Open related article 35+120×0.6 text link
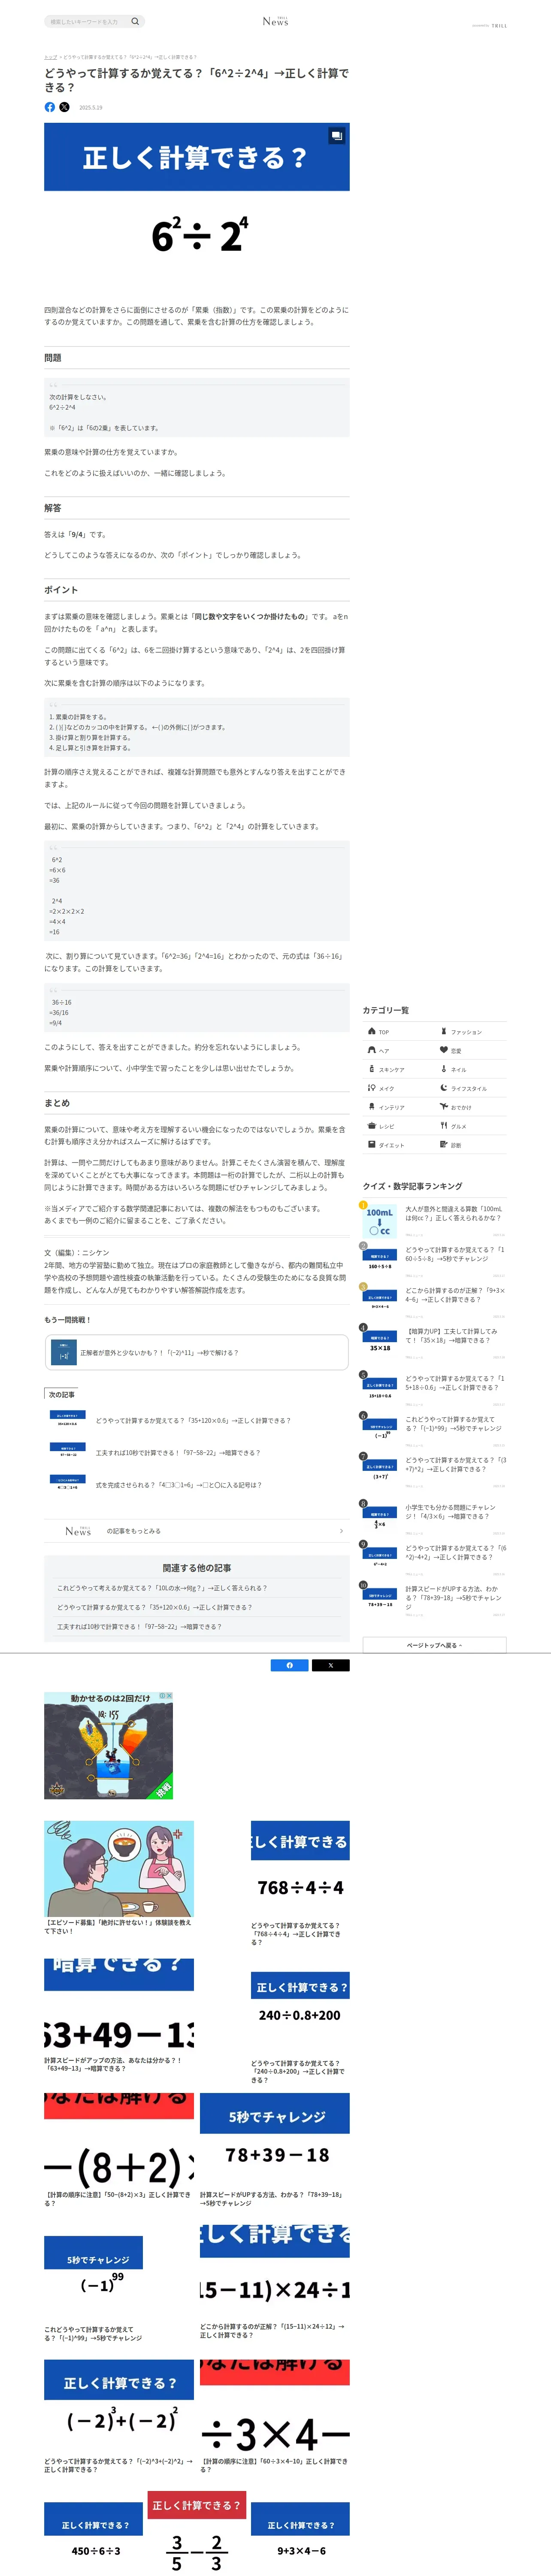 coord(154,1607)
